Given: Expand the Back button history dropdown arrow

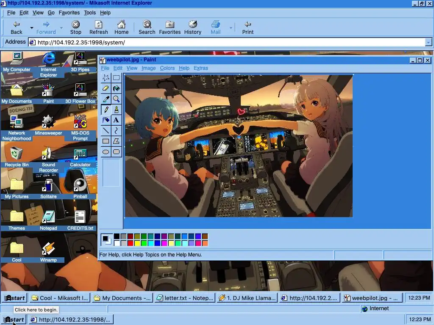Looking at the screenshot, I should point(31,28).
